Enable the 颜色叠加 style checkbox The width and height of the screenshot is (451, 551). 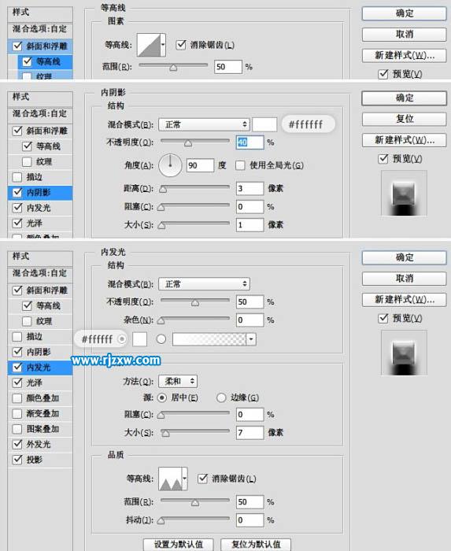pyautogui.click(x=17, y=398)
